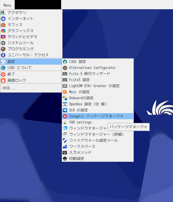Viewport: 173px width, 202px height.
Task: Click the Qt6 の設定 icon
Action: pyautogui.click(x=65, y=110)
